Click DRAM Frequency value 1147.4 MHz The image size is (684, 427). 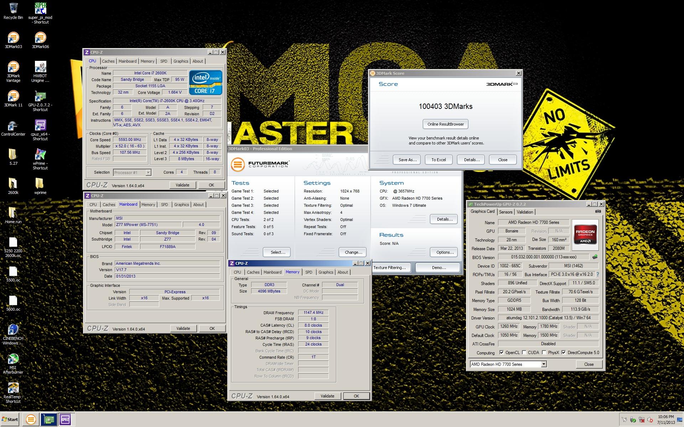click(x=313, y=312)
